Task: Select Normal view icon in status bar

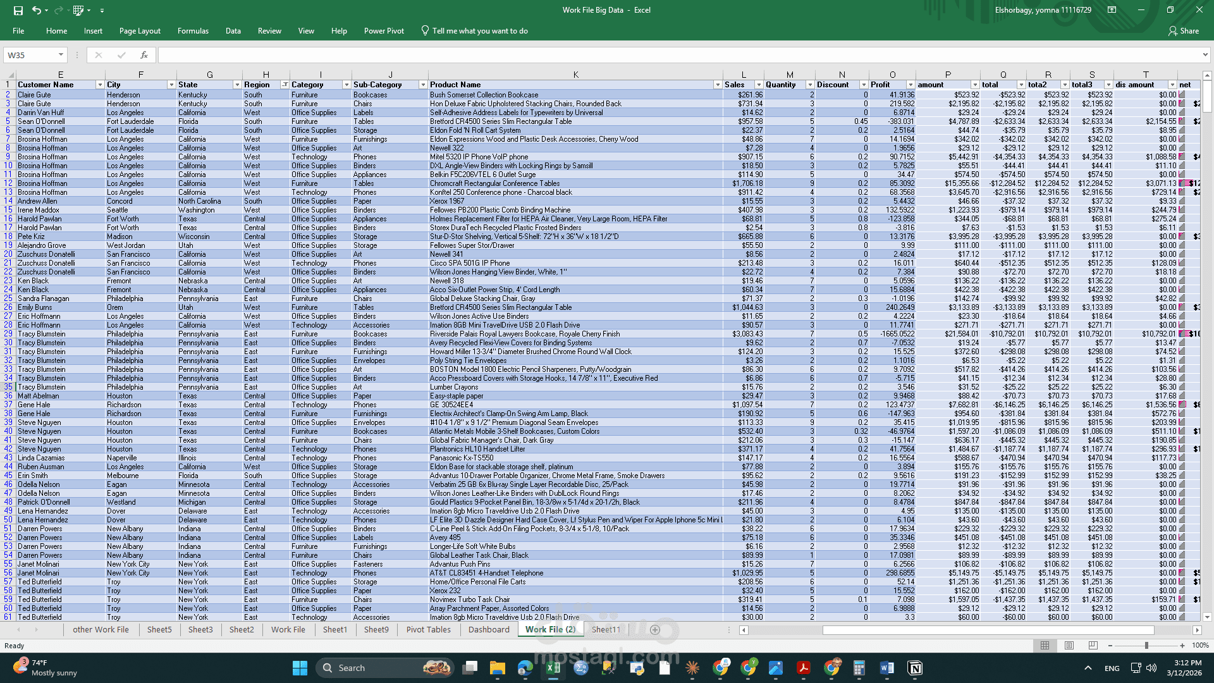Action: click(x=1045, y=646)
